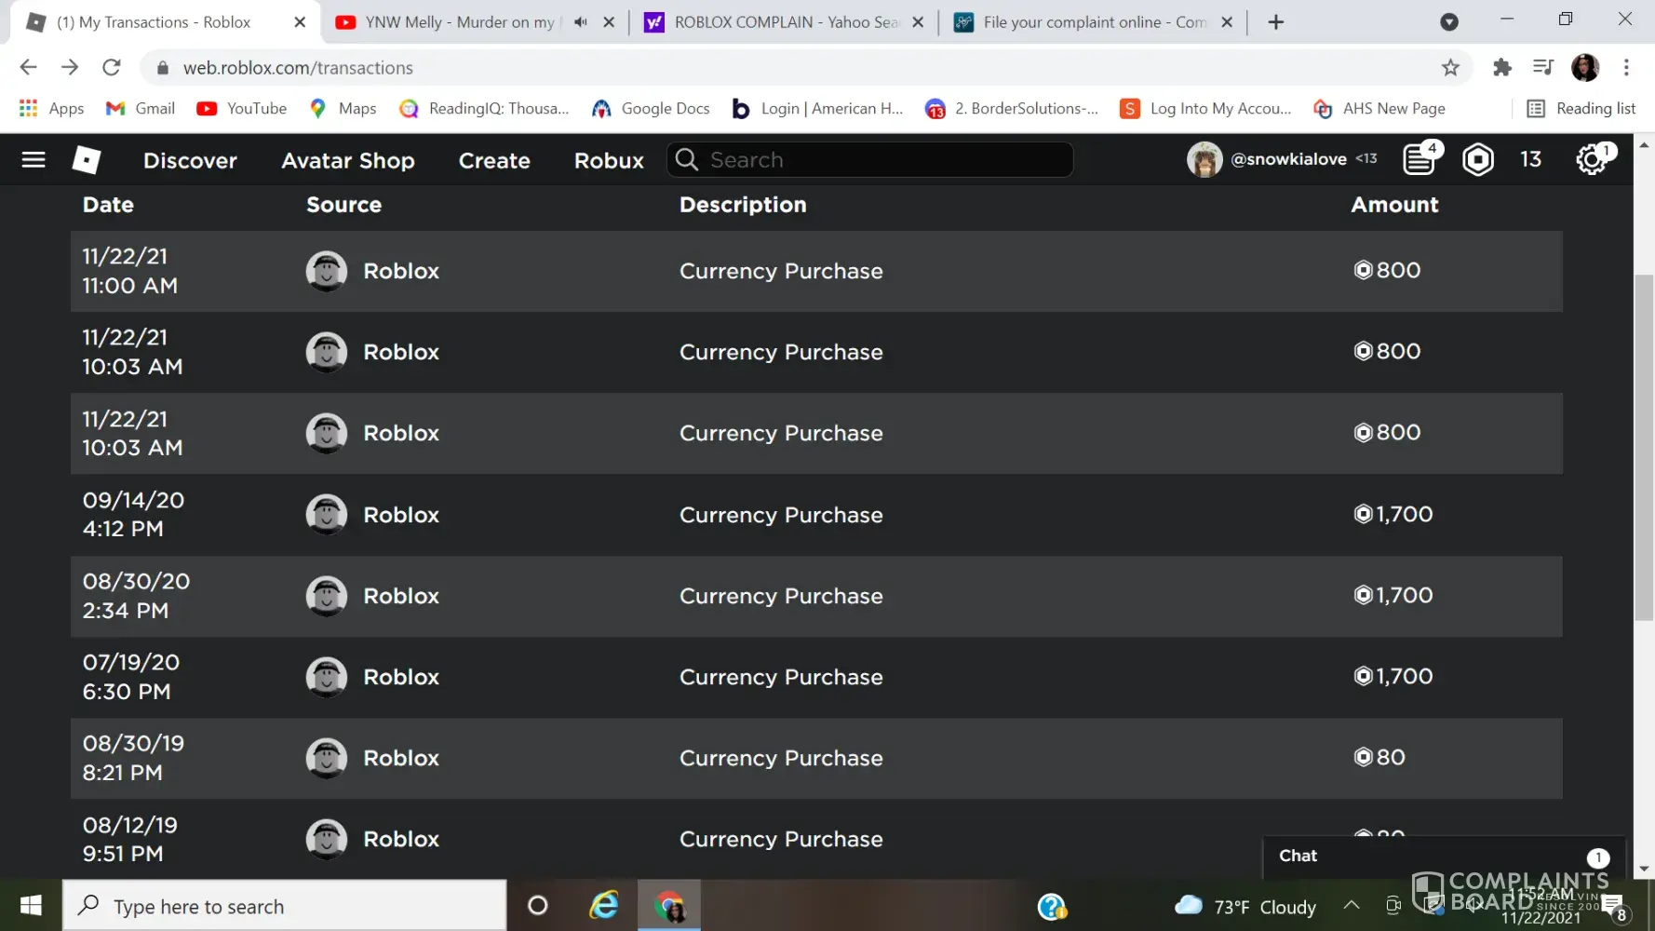Viewport: 1655px width, 931px height.
Task: Click the Windows Start button
Action: point(31,906)
